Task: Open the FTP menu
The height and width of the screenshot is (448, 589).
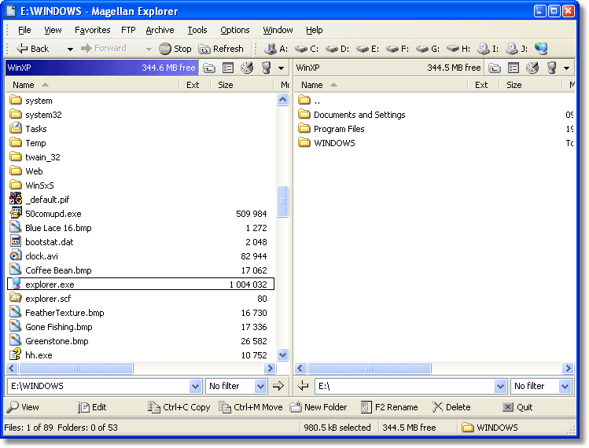Action: click(128, 30)
